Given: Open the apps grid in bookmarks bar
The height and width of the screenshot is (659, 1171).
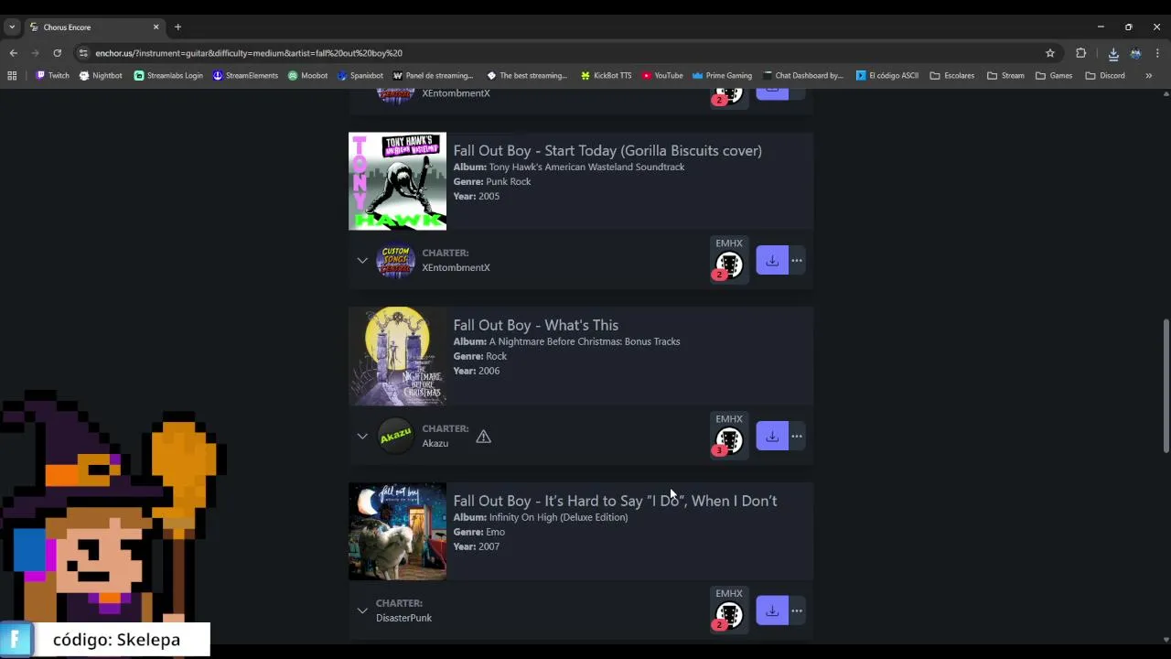Looking at the screenshot, I should [12, 76].
